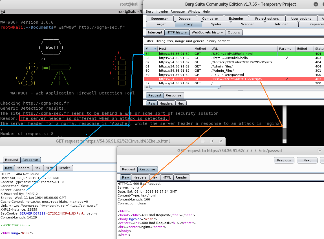Close the %3Cinvalid%3Ehello.html request window
324x239 pixels.
pos(221,141)
